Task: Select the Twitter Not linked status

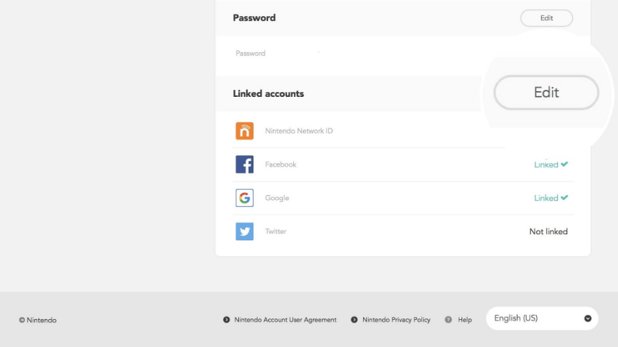Action: pos(548,232)
